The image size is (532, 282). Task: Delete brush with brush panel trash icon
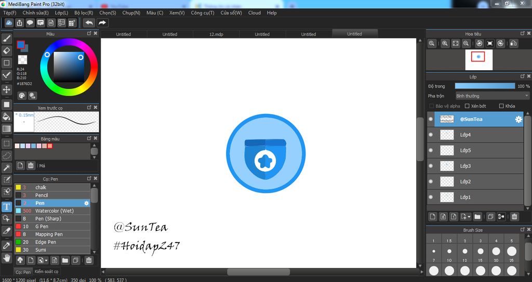click(x=89, y=260)
